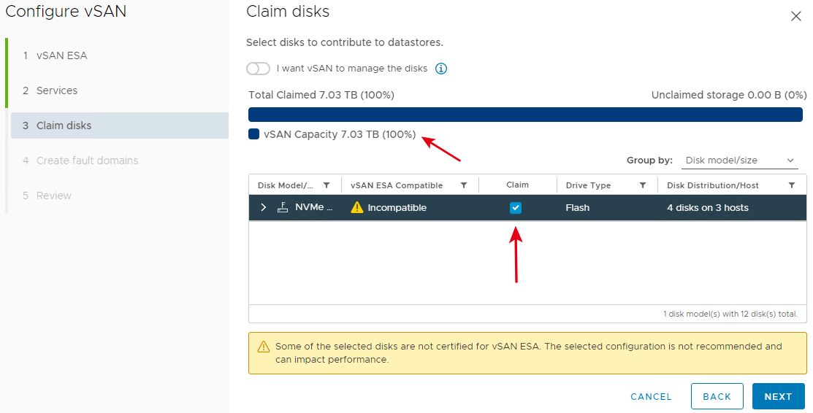This screenshot has height=413, width=813.
Task: Click the warning icon in the yellow banner
Action: 264,347
